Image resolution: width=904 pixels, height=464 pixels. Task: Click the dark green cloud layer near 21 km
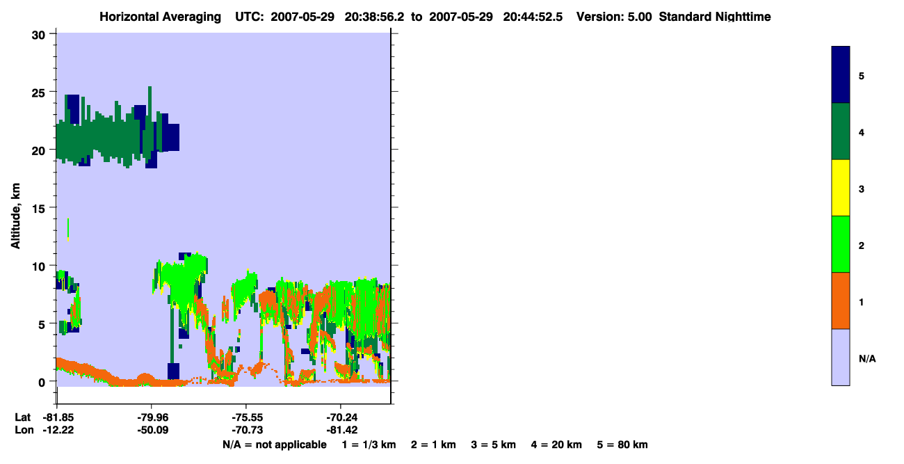tap(104, 139)
